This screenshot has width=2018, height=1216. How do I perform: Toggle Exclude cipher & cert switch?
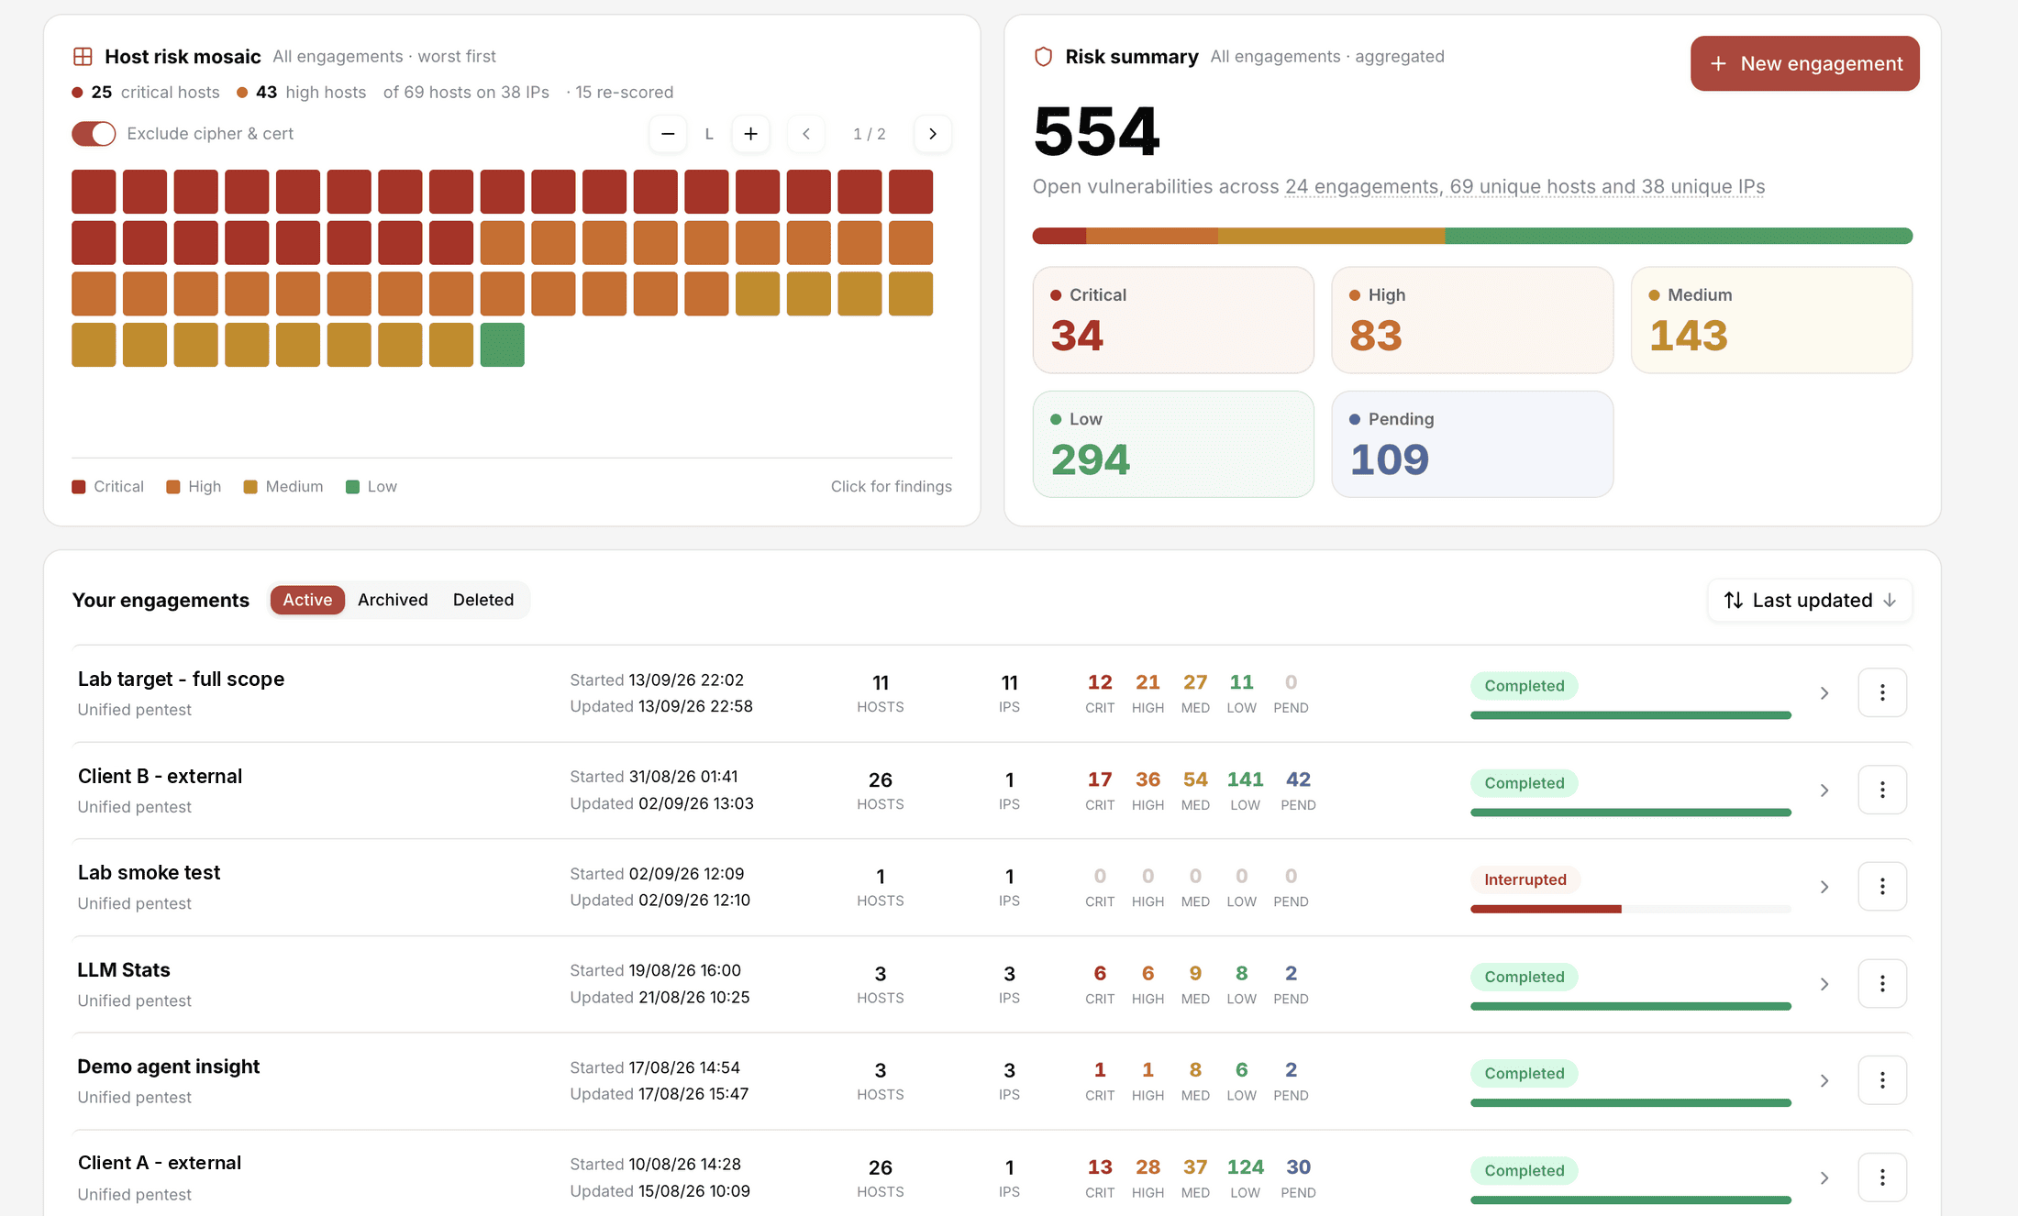coord(94,134)
